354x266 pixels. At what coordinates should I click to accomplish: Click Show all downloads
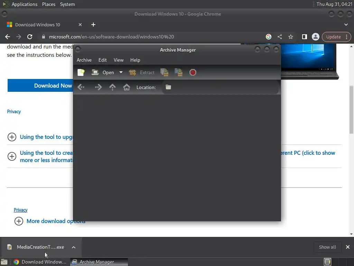click(x=327, y=247)
